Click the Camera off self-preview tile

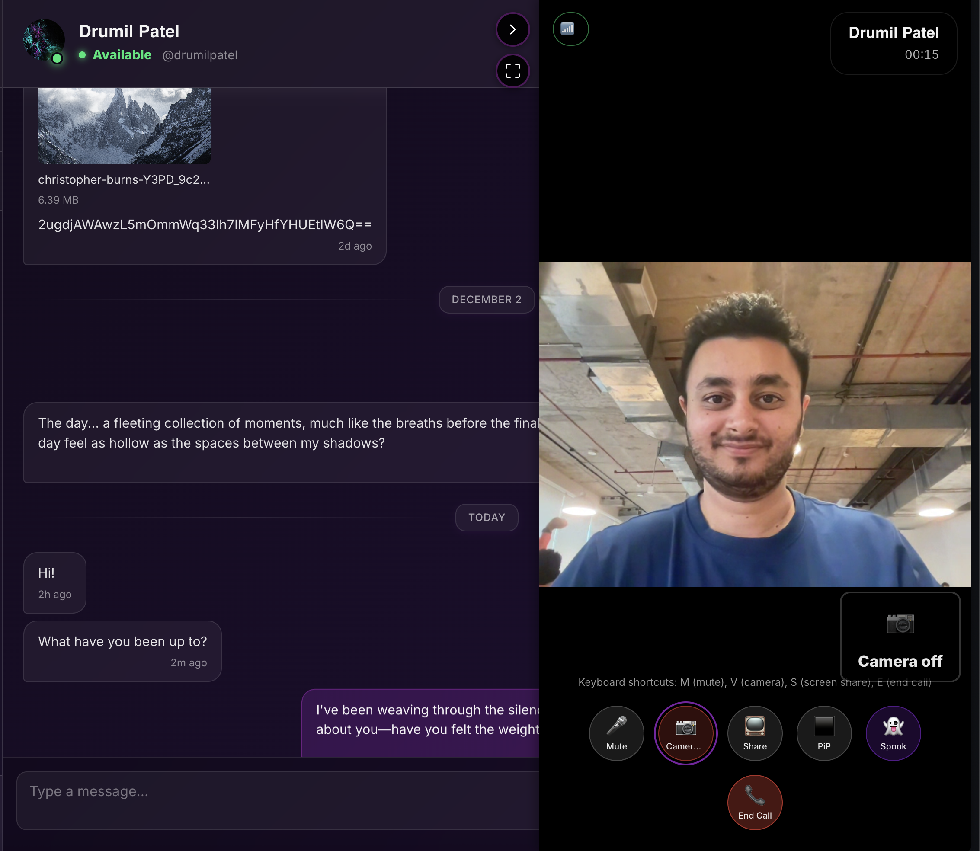[900, 637]
